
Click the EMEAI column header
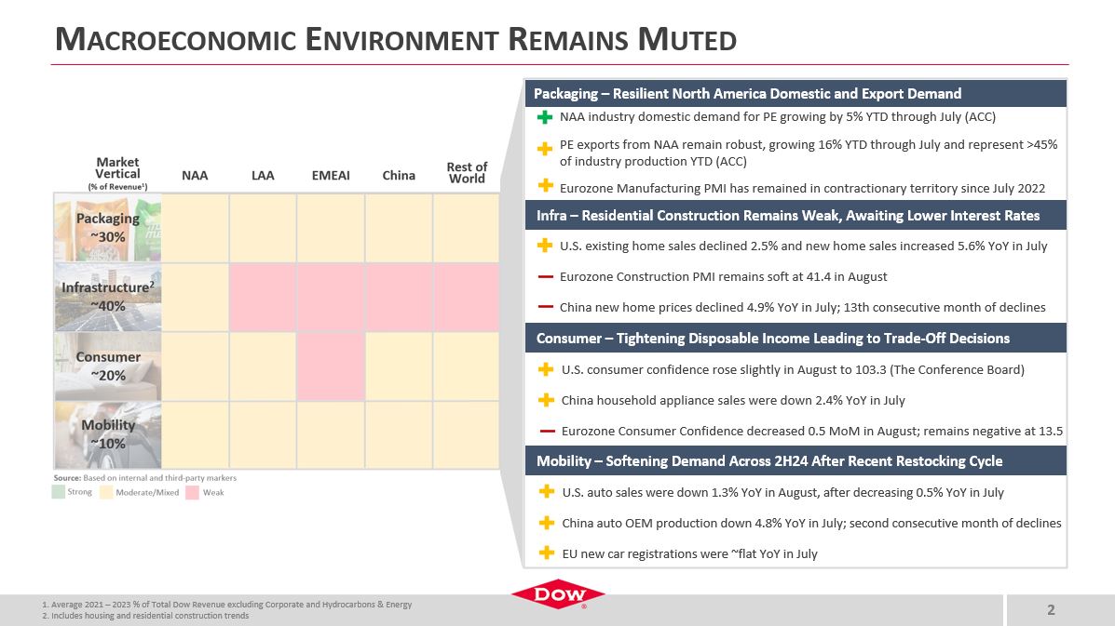point(331,175)
